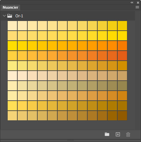Create a new swatch with plus icon

click(118, 134)
